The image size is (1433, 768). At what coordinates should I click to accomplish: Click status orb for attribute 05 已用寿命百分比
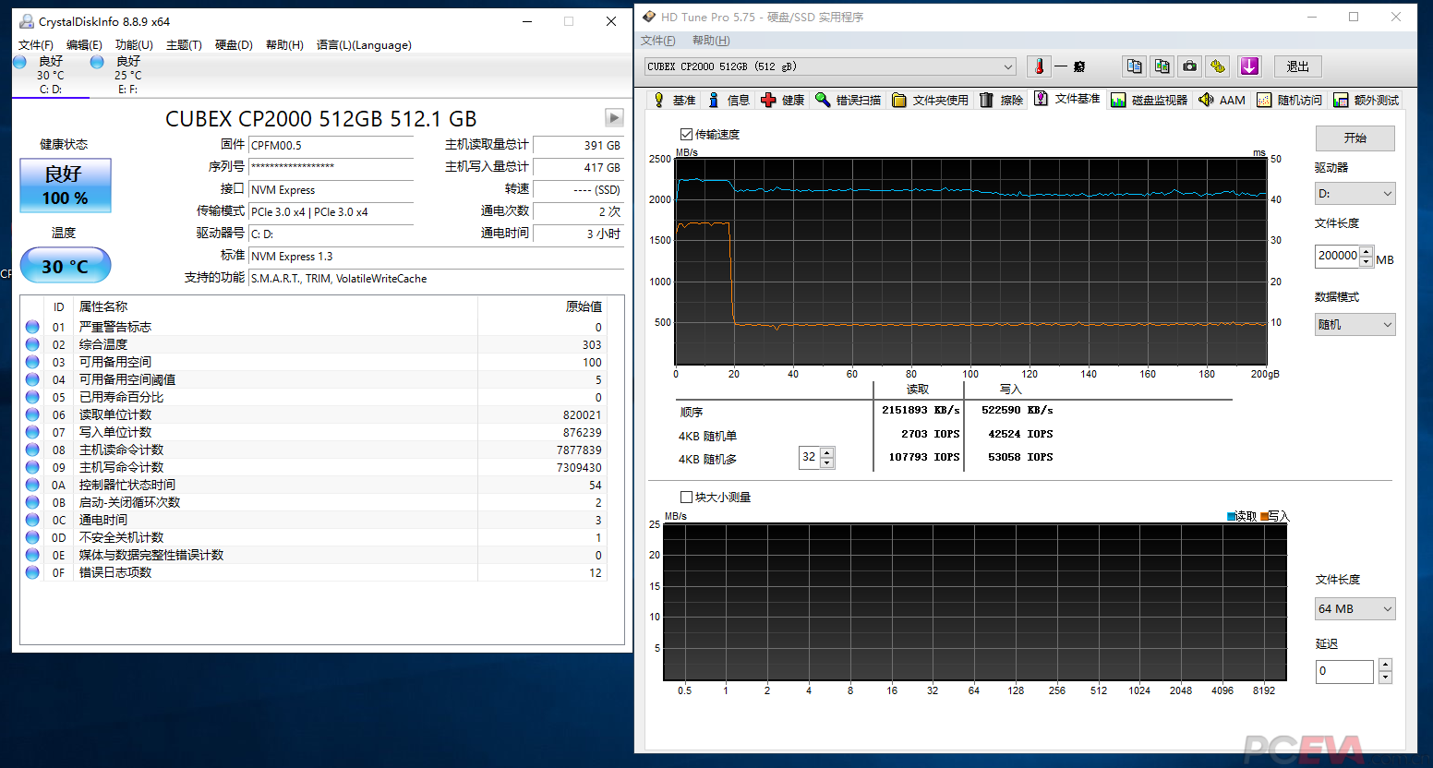(x=32, y=397)
